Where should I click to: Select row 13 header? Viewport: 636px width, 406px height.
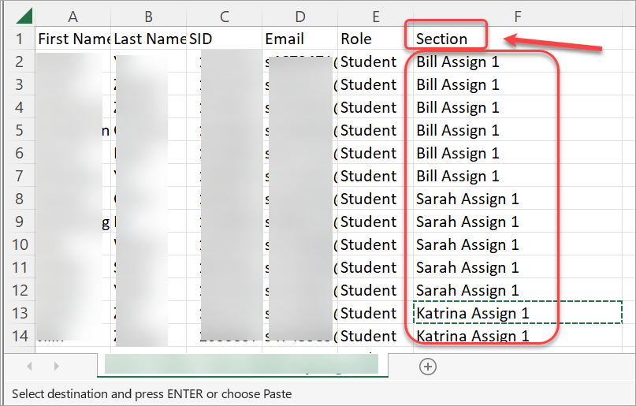20,313
